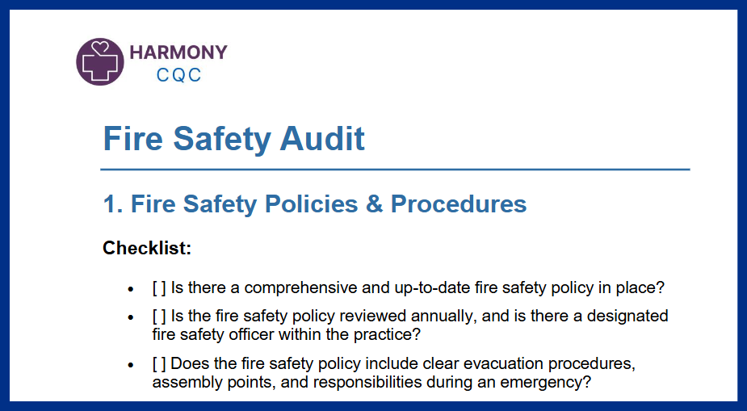
Task: Click the Checklist: label
Action: click(x=147, y=248)
